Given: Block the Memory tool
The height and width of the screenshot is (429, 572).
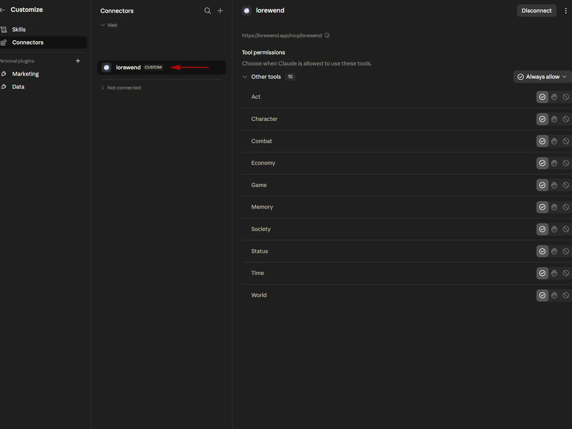Looking at the screenshot, I should click(x=566, y=207).
